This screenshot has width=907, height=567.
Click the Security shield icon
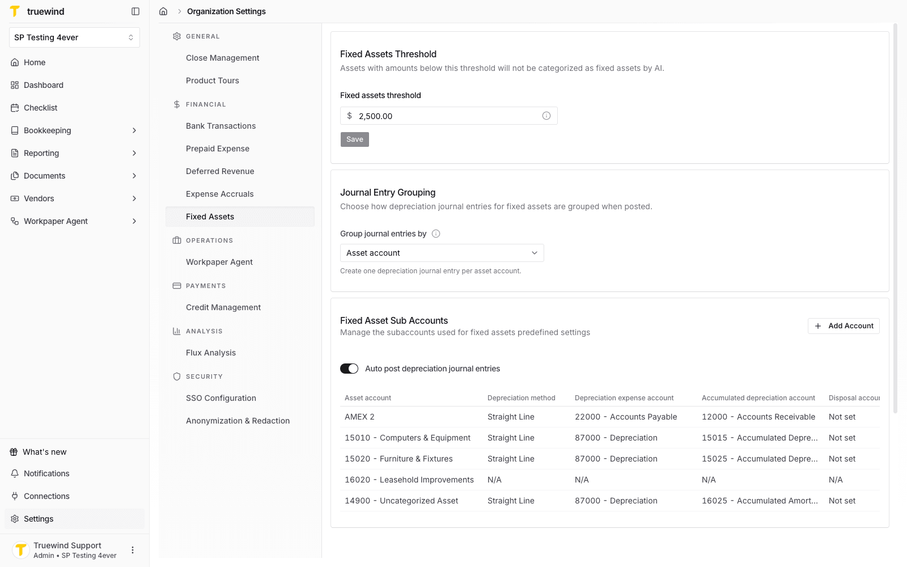pyautogui.click(x=177, y=376)
